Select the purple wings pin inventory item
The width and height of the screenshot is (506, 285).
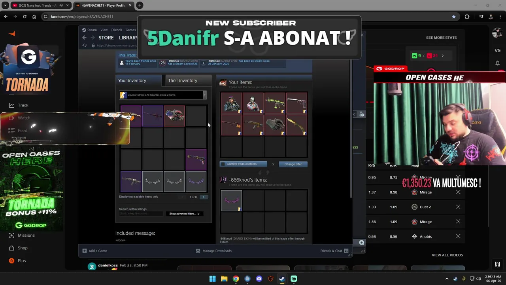coord(196,181)
